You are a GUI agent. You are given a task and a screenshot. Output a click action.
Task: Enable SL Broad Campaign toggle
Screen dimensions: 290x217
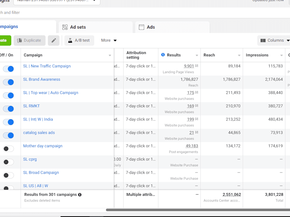pos(8,175)
